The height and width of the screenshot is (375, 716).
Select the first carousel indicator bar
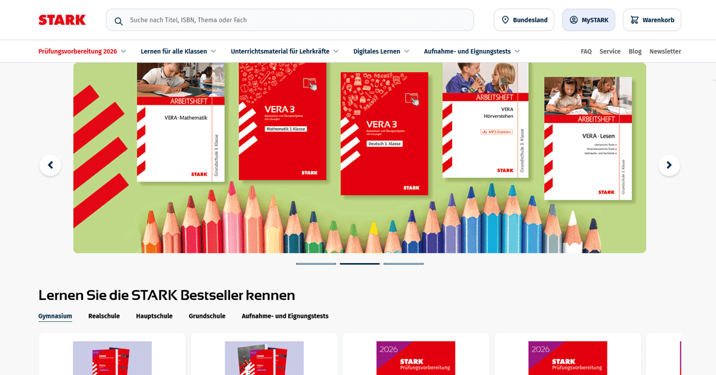coord(316,264)
